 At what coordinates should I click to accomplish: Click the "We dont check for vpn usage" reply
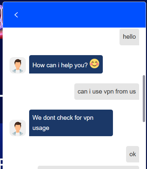(71, 123)
